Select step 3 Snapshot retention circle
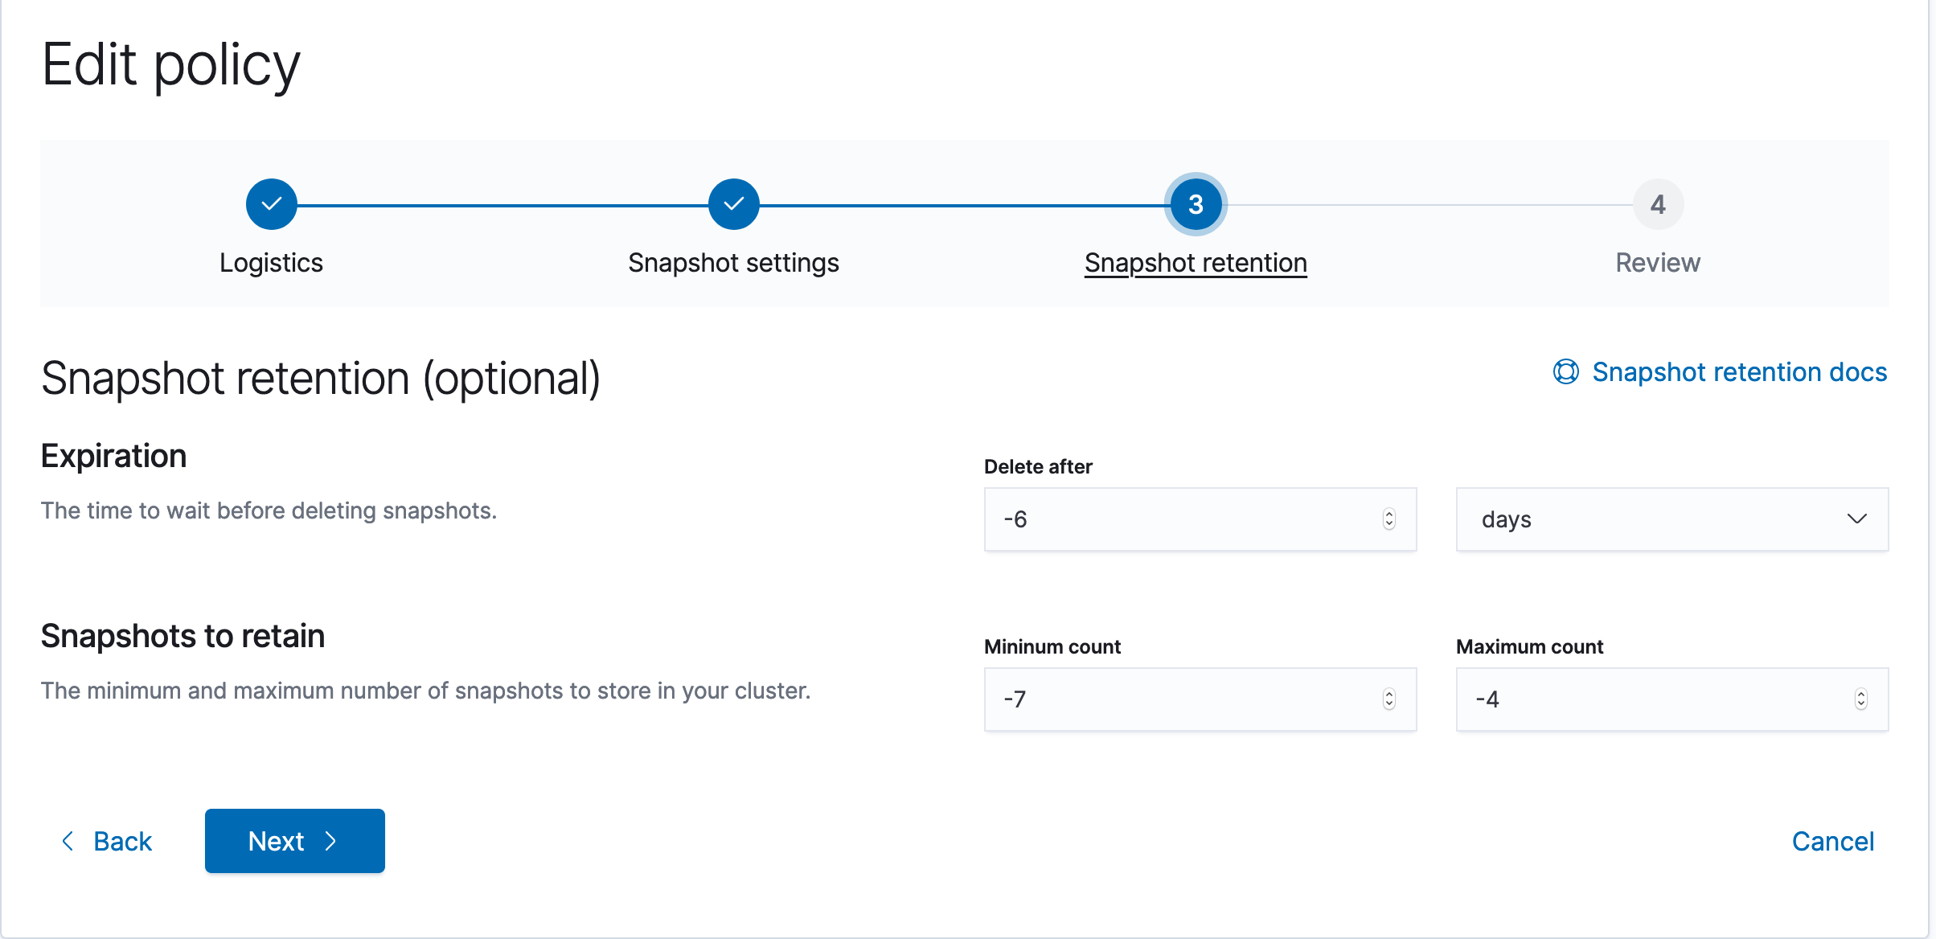The image size is (1936, 939). (x=1195, y=203)
